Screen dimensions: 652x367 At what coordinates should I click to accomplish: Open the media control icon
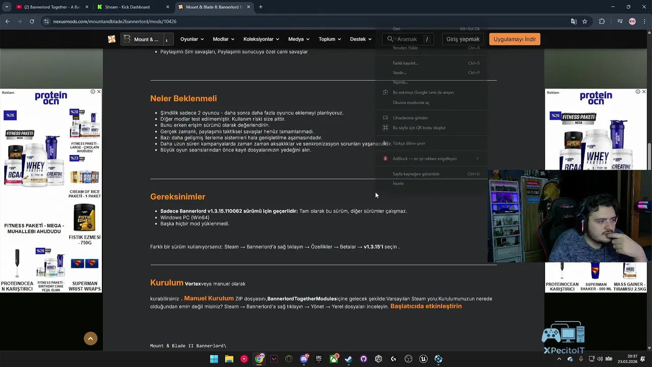tap(620, 21)
